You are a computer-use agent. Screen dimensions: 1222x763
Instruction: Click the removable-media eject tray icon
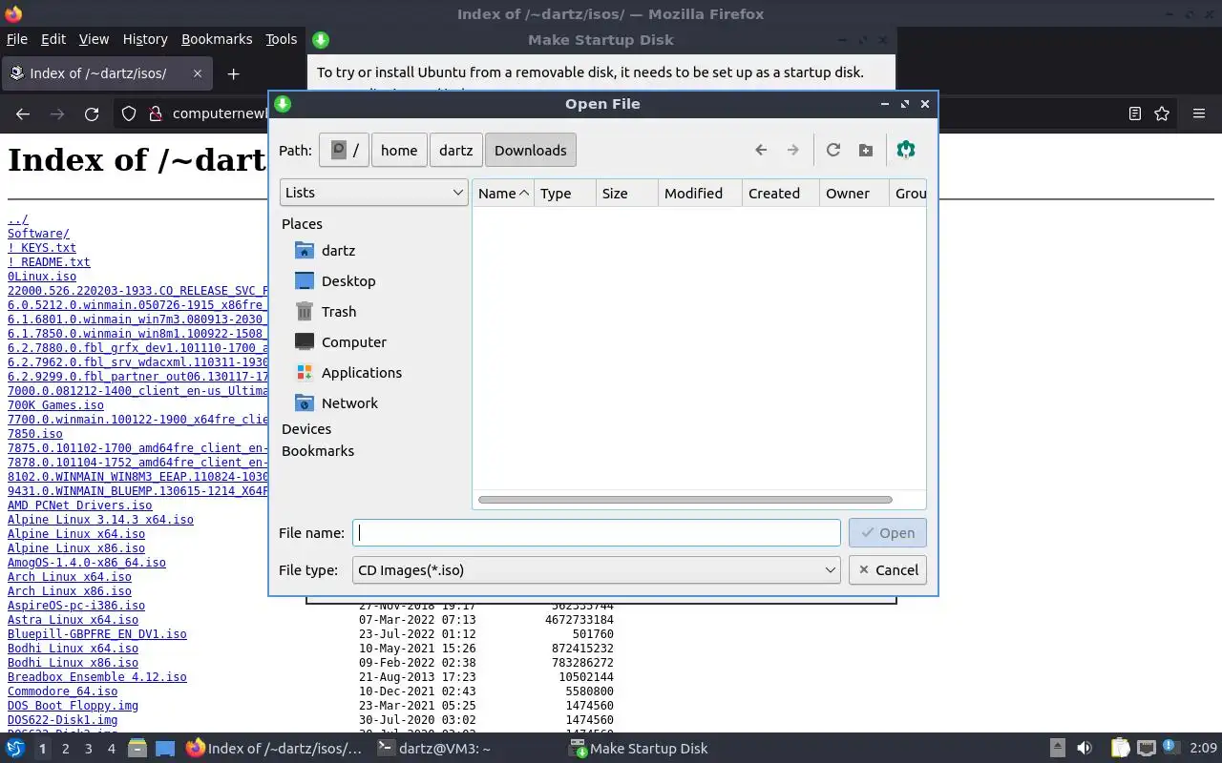(x=1058, y=749)
